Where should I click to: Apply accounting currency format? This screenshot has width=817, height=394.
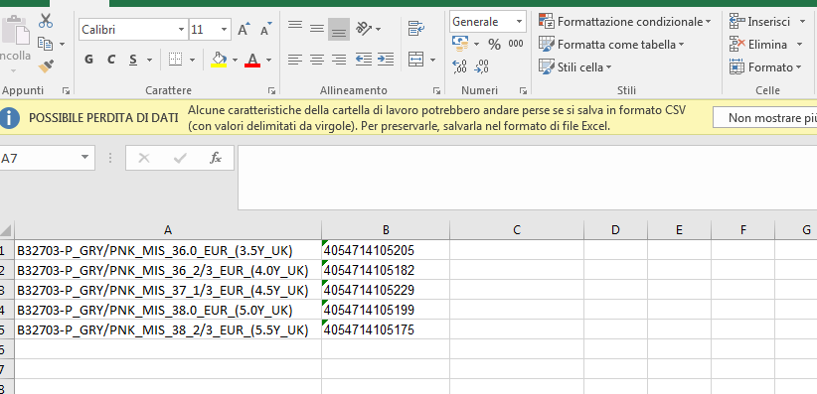459,45
